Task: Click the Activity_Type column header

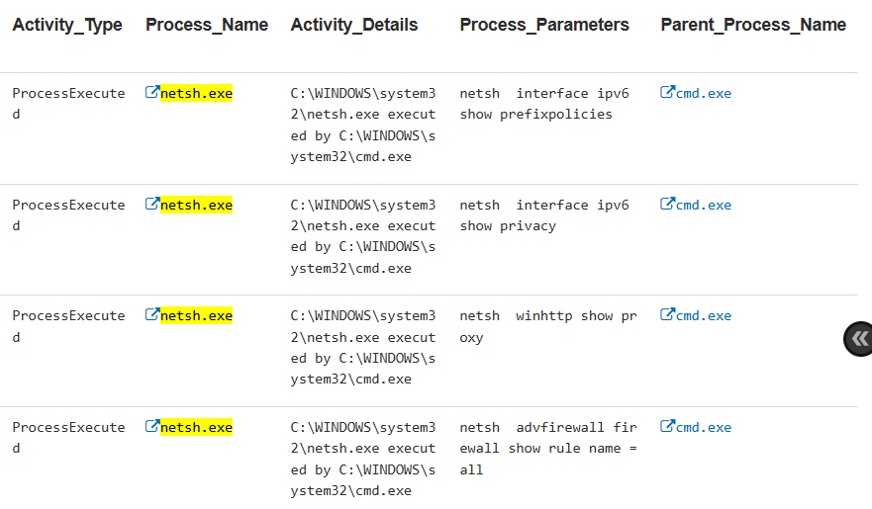Action: pyautogui.click(x=67, y=25)
